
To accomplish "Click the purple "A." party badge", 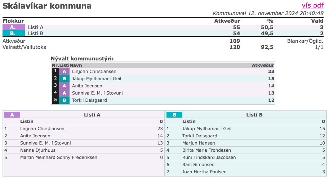I will [x=14, y=27].
